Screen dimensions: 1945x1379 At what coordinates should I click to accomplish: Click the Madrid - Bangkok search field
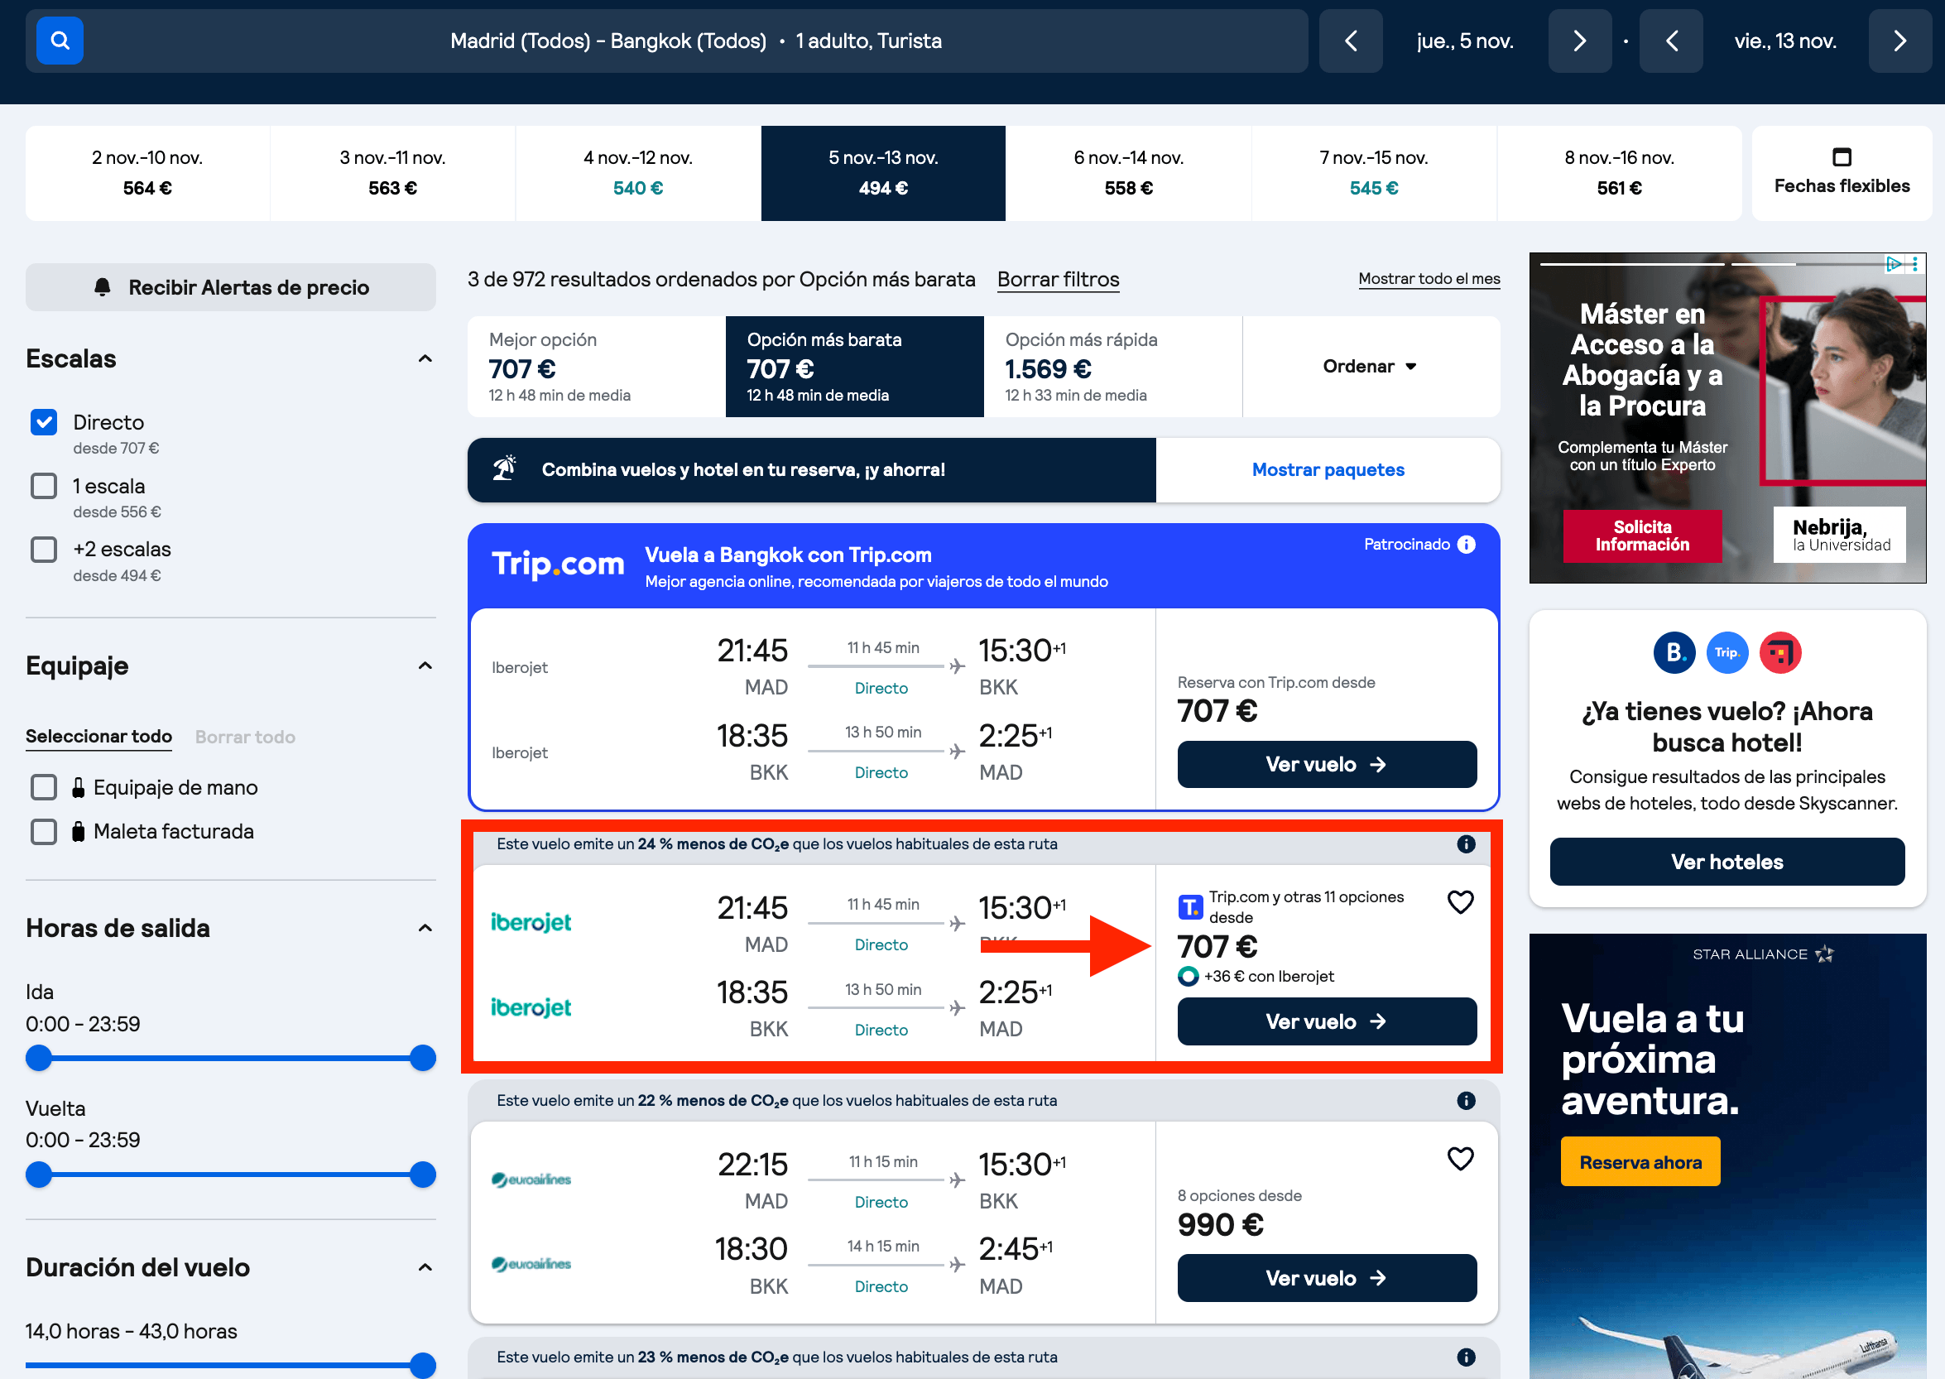point(696,41)
